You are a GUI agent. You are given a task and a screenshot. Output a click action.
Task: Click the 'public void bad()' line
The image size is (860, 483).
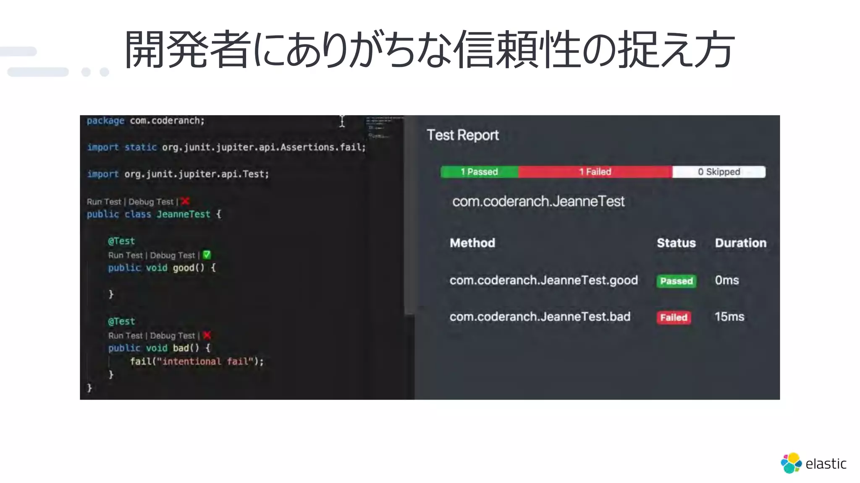click(x=159, y=348)
